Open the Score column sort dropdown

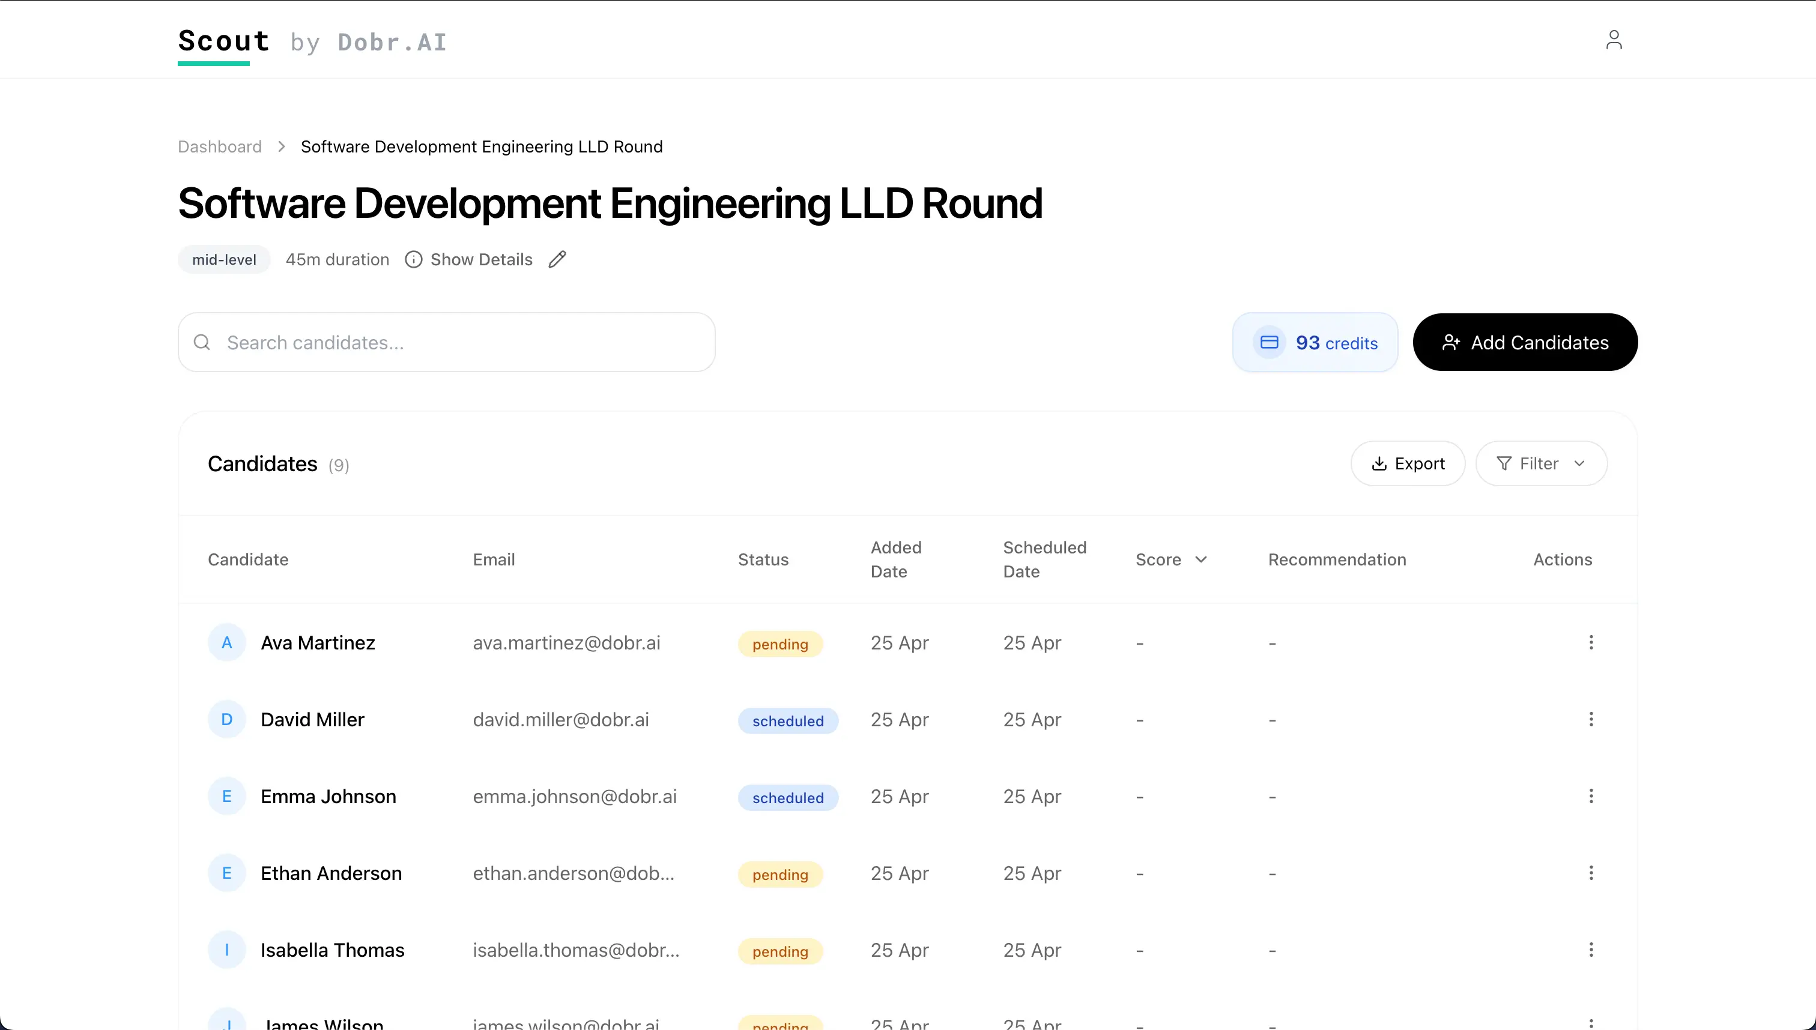pyautogui.click(x=1201, y=559)
